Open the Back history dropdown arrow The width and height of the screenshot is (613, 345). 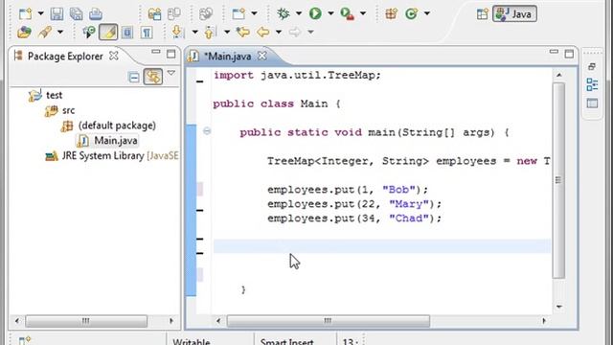tap(279, 32)
